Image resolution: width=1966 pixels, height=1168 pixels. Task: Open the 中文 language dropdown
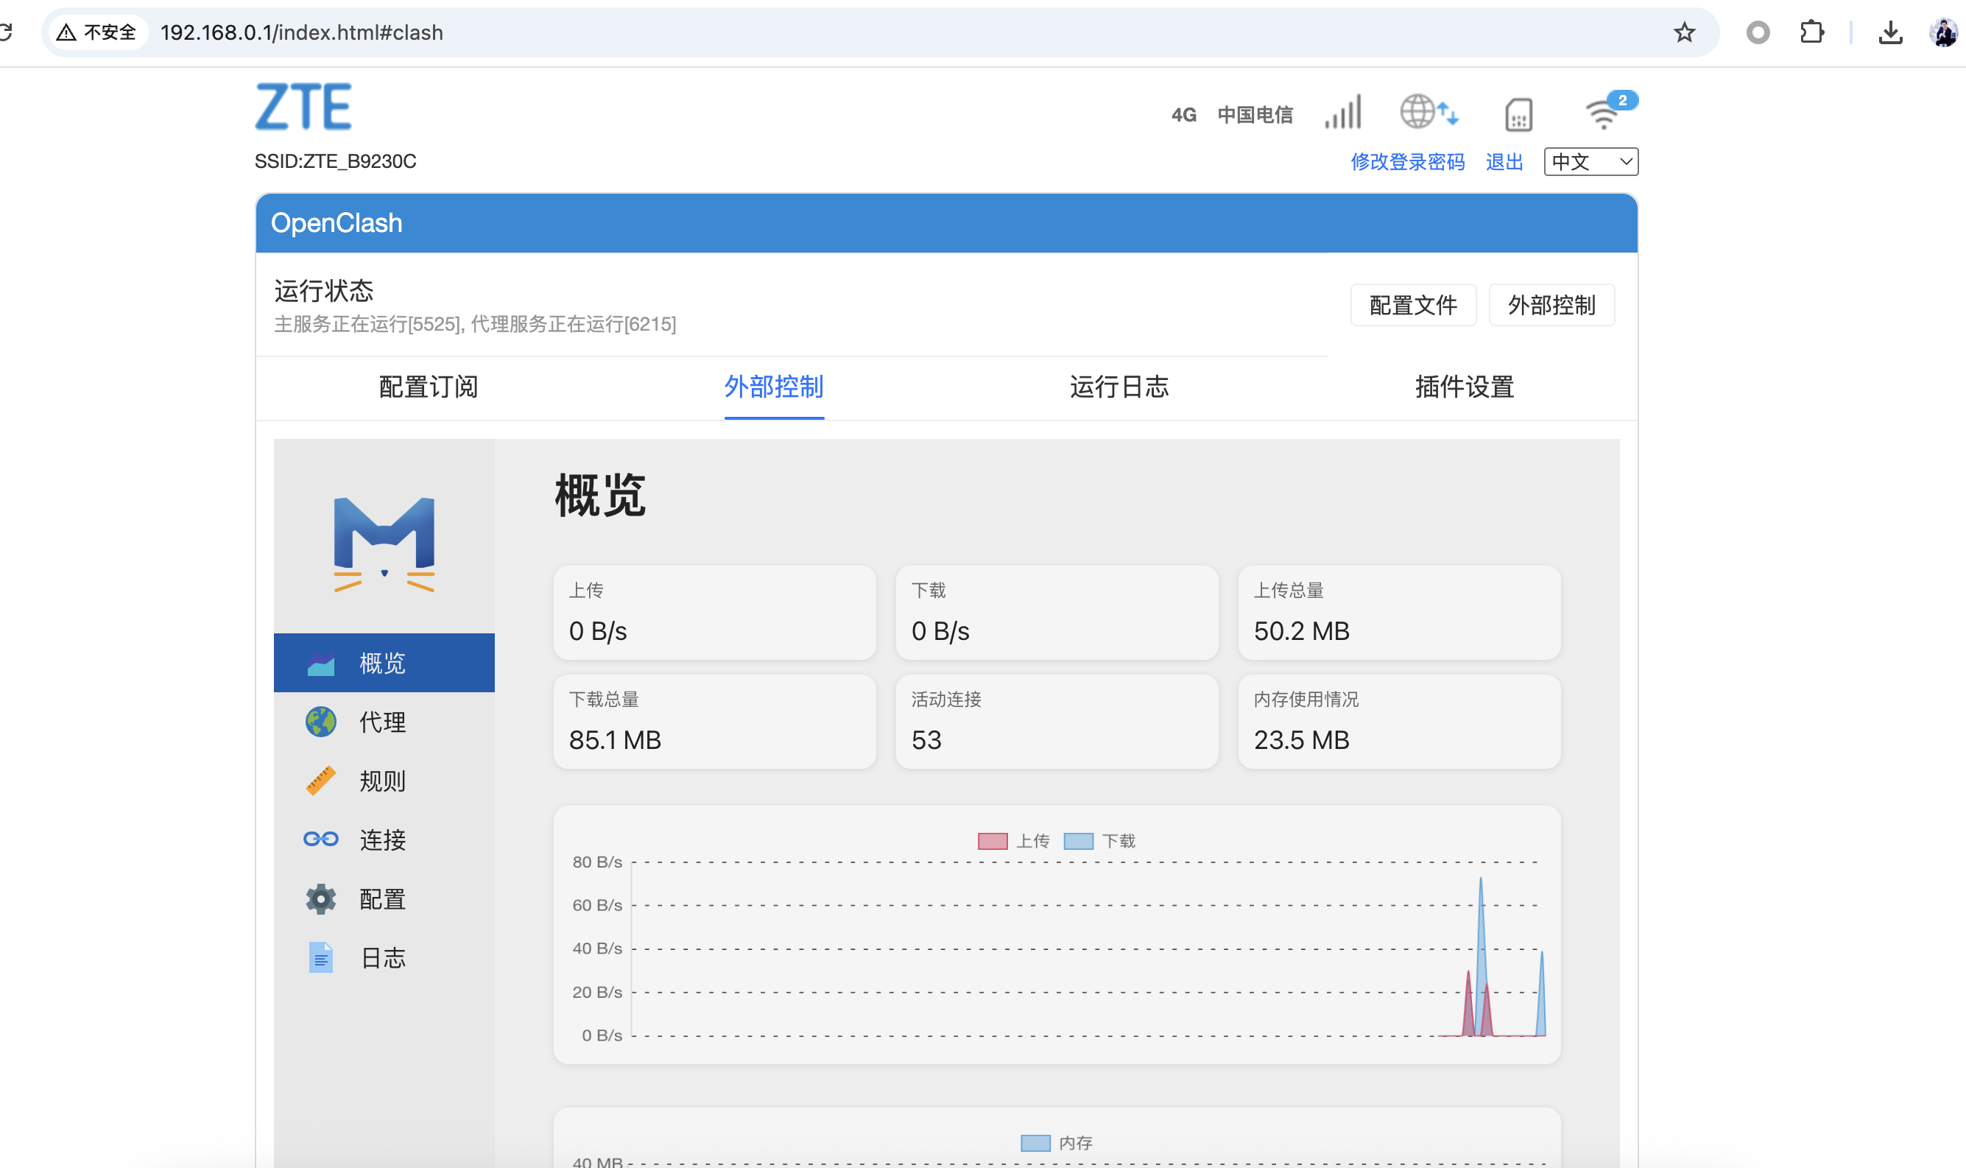[x=1590, y=162]
